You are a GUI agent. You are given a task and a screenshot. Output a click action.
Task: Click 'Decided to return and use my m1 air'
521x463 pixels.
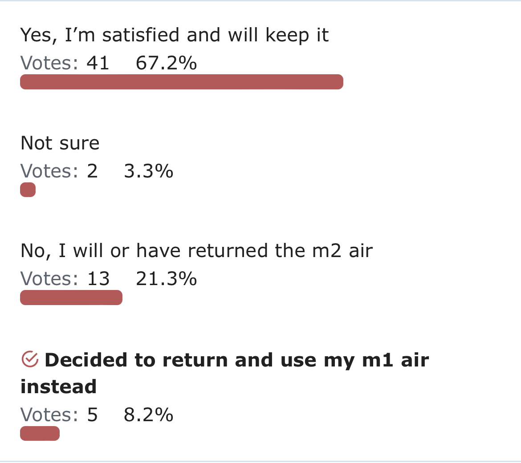pos(236,360)
